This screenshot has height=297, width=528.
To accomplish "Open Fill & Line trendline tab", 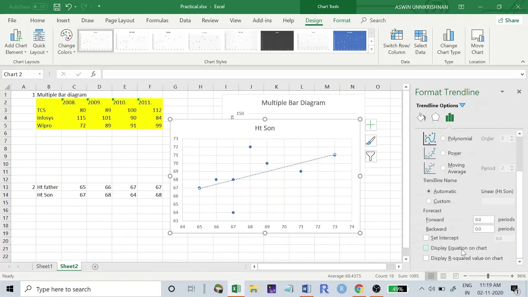I will (421, 118).
